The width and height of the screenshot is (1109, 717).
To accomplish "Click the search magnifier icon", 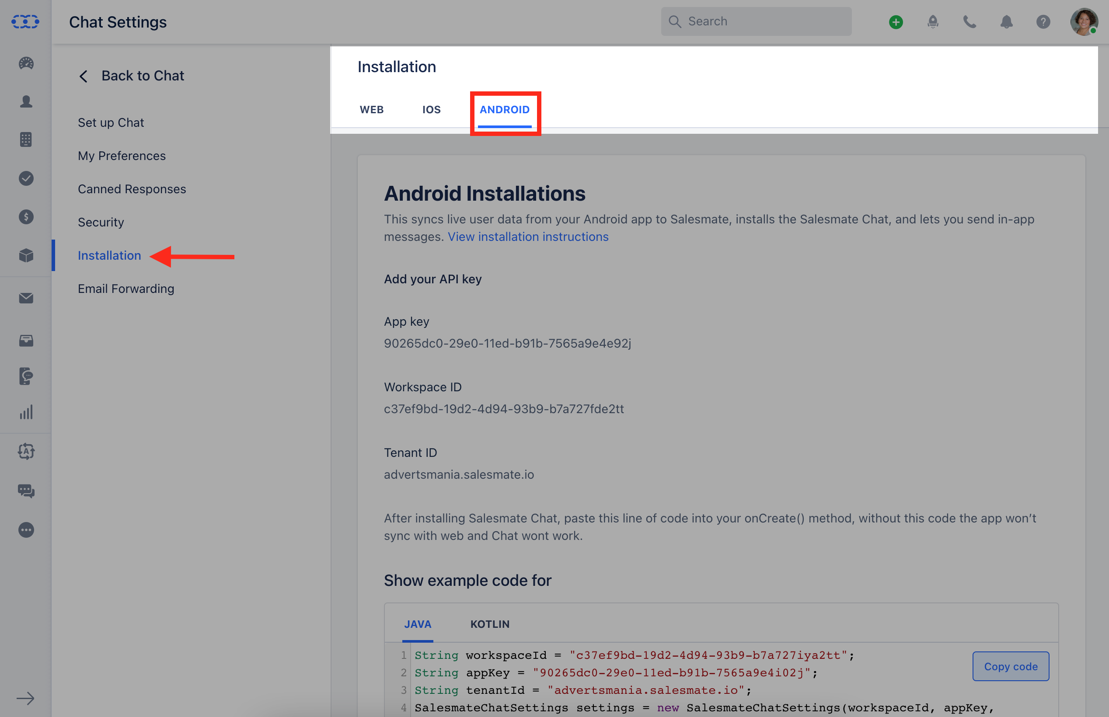I will (x=675, y=21).
